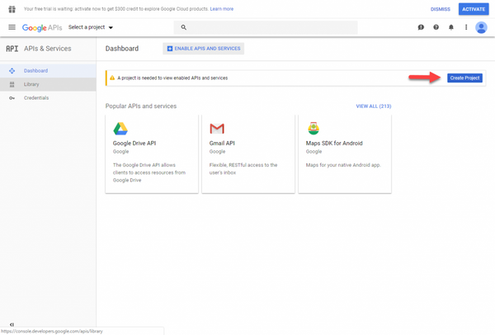495x335 pixels.
Task: Open Library in the sidebar
Action: click(31, 84)
